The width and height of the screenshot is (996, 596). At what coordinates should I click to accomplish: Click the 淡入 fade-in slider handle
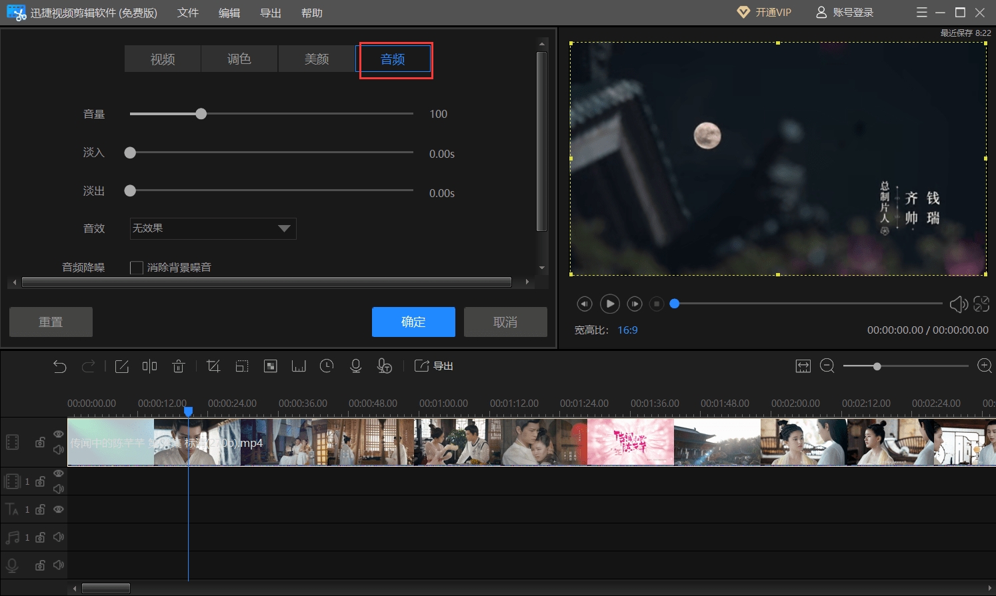[131, 152]
